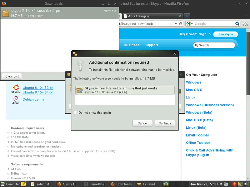Image resolution: width=250 pixels, height=187 pixels.
Task: Download the Debian Lenny package
Action: point(33,99)
